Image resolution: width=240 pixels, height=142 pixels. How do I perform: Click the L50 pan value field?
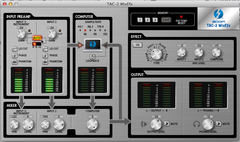coord(14,116)
